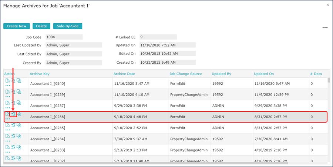Expand row ellipsis menu under Accountant I_[0240] actions
The image size is (333, 167).
7,86
